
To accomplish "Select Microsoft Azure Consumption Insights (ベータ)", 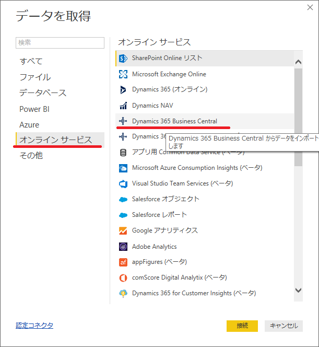I will 205,168.
